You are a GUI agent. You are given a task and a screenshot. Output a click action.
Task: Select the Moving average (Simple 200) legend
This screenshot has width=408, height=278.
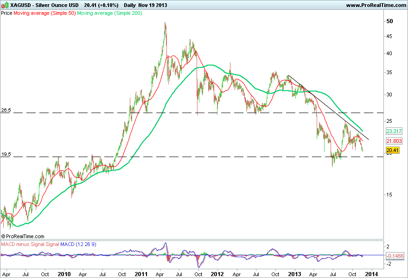click(109, 13)
